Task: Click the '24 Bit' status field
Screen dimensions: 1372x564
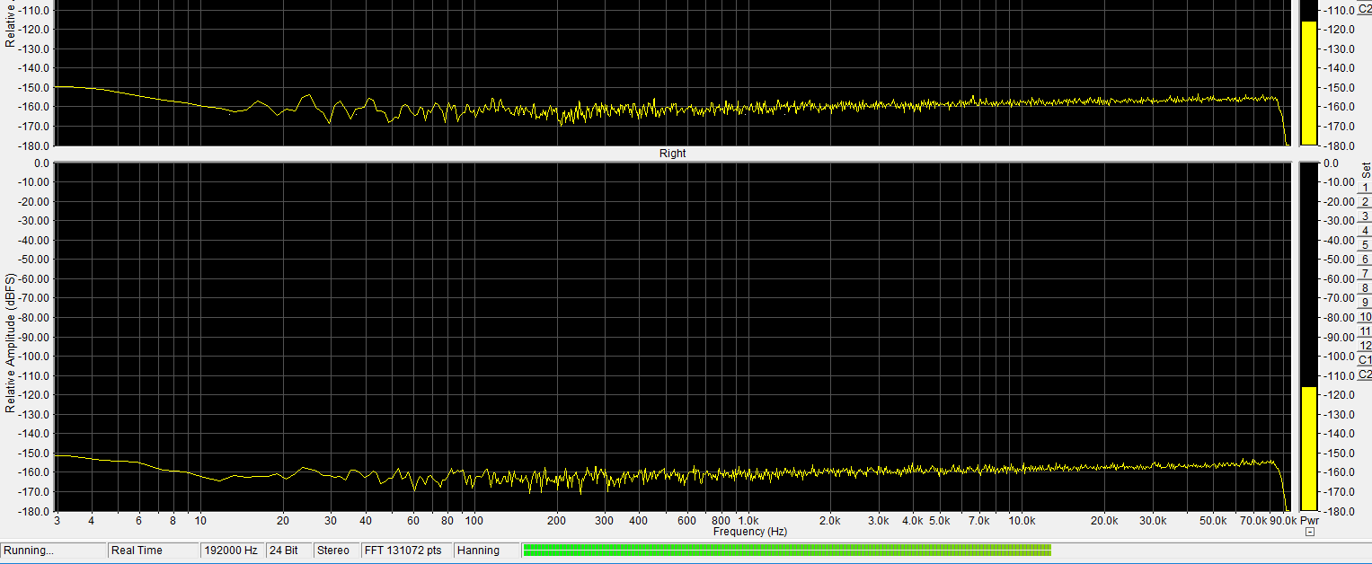Action: [x=288, y=551]
